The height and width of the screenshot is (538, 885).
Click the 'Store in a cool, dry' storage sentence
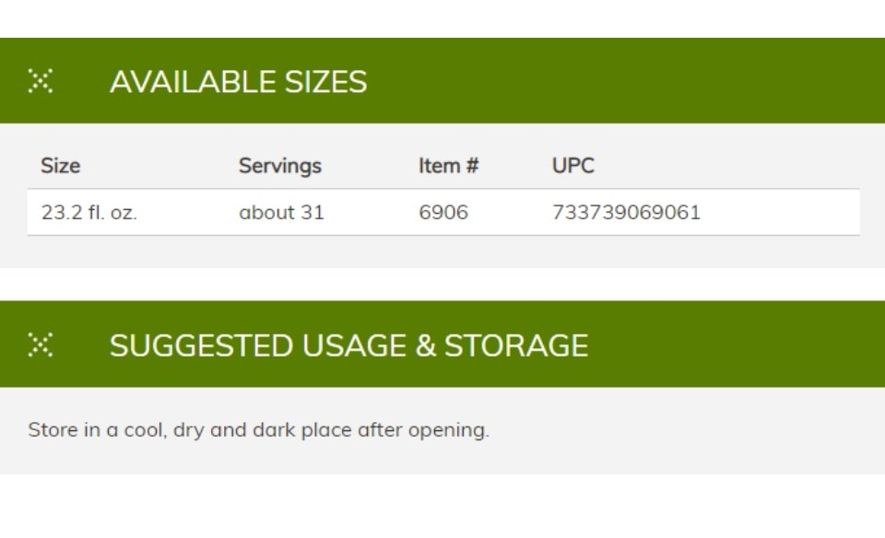[258, 429]
